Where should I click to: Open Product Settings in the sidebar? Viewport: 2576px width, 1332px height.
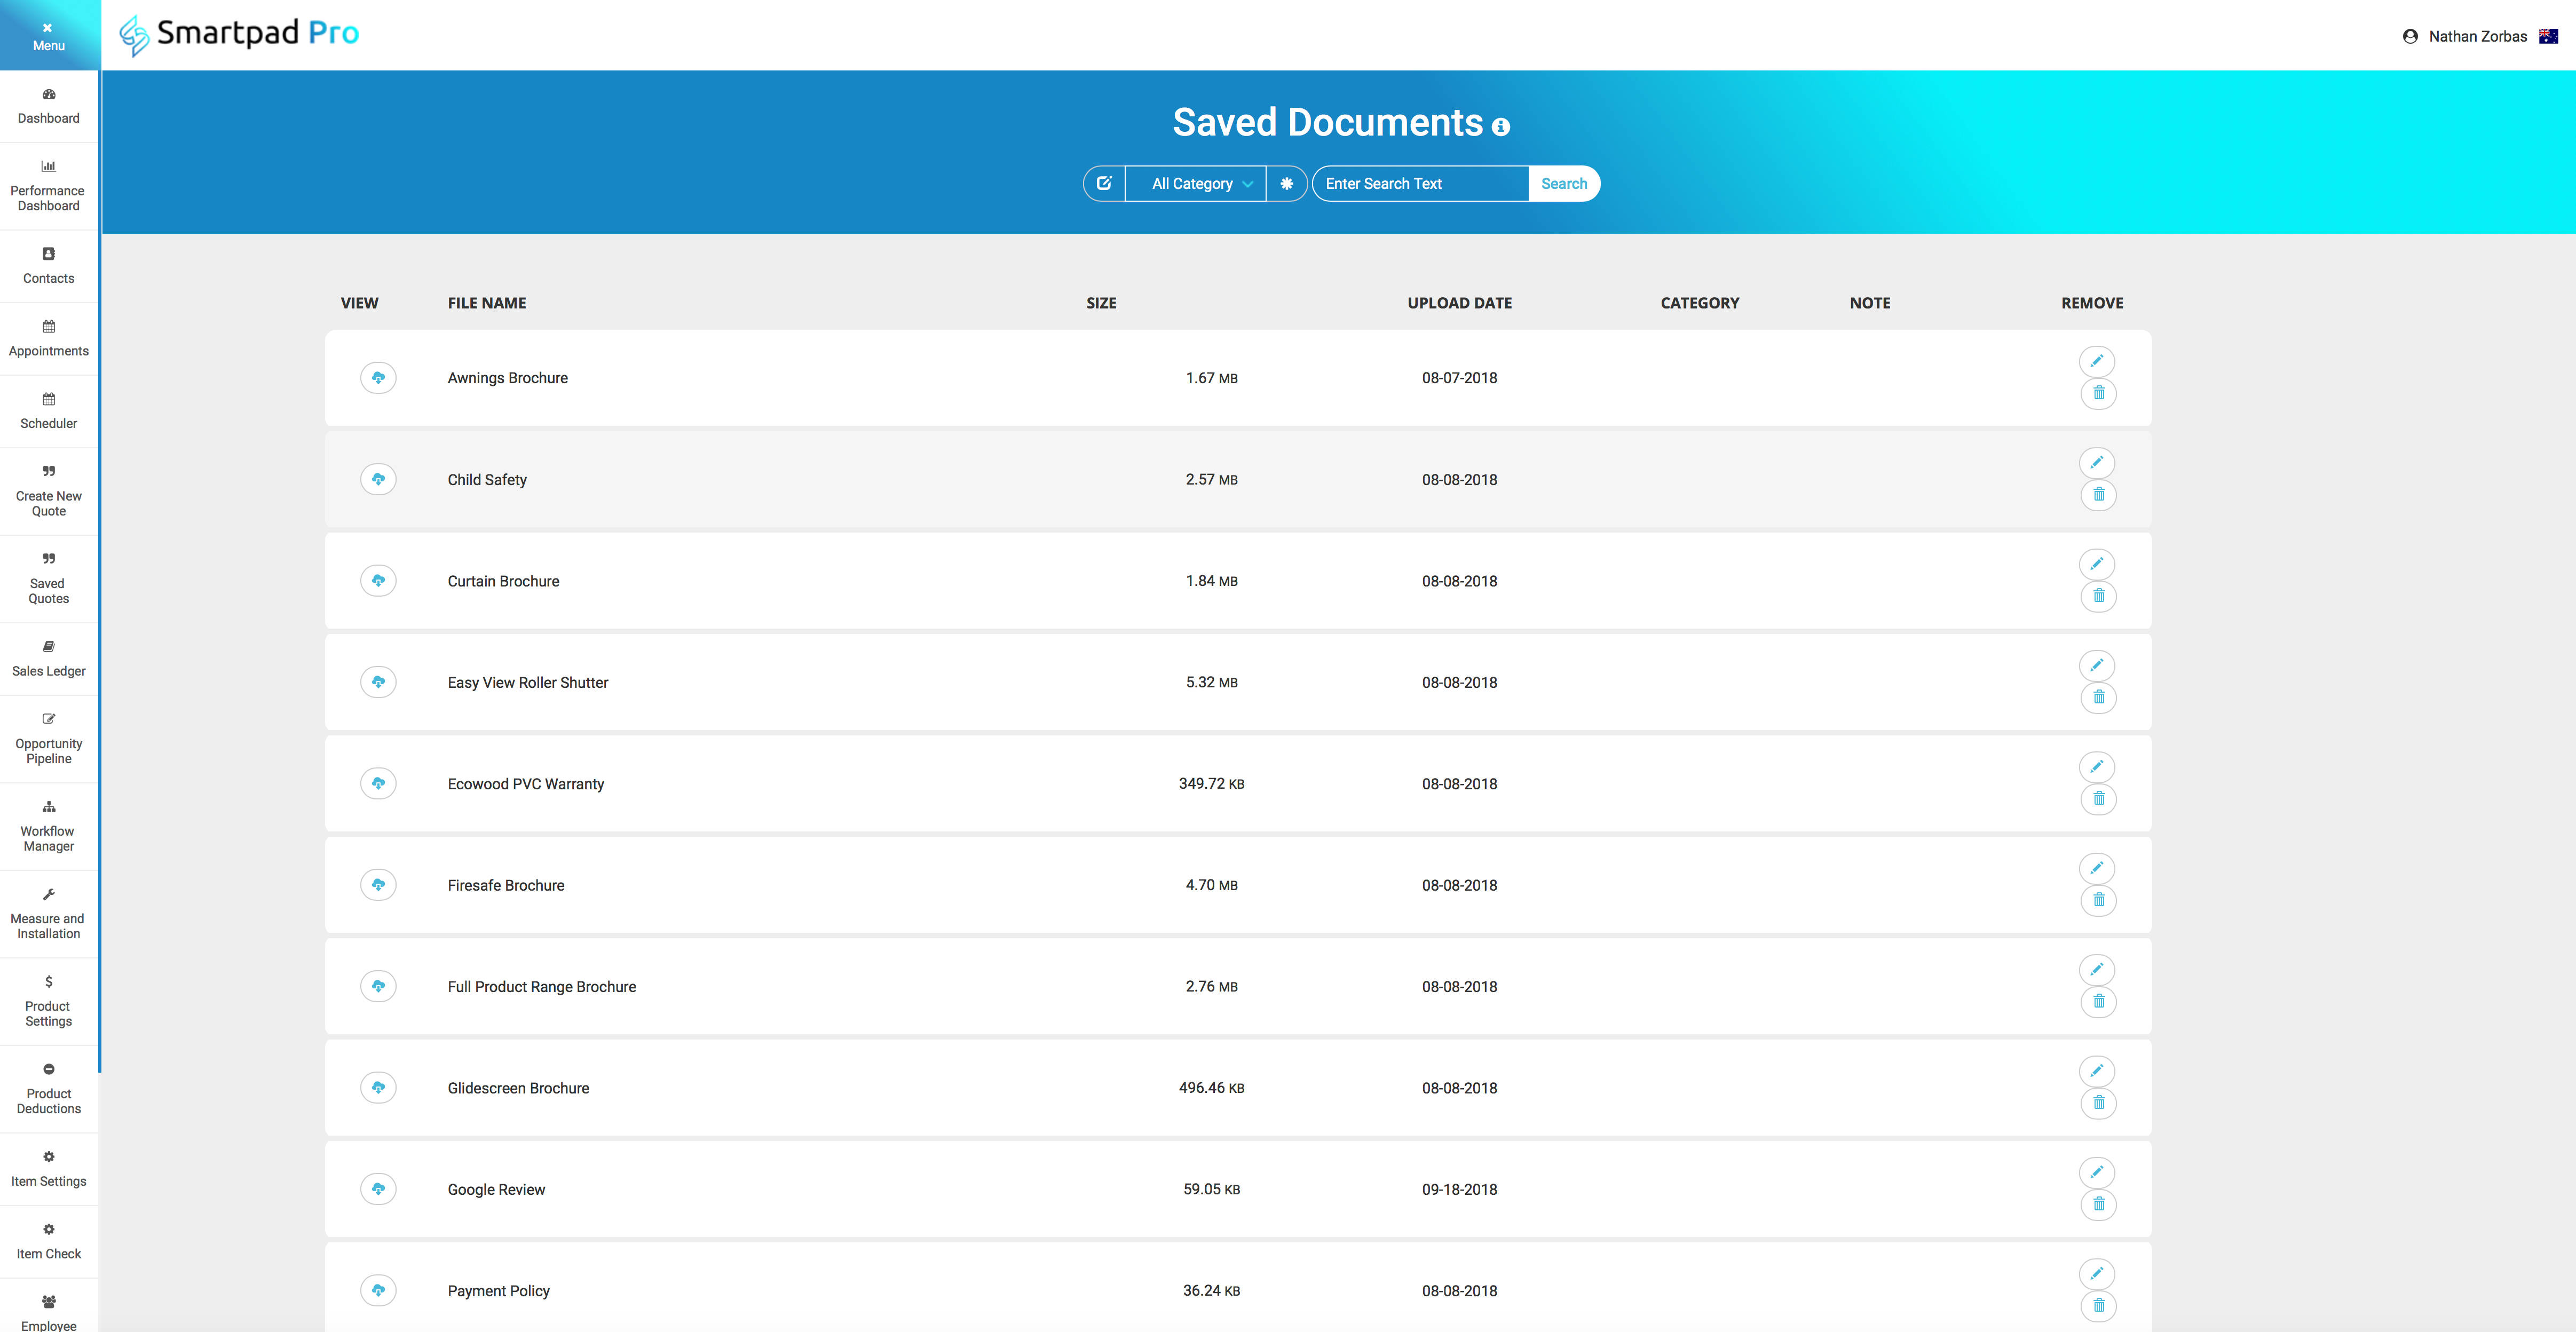(x=49, y=1002)
